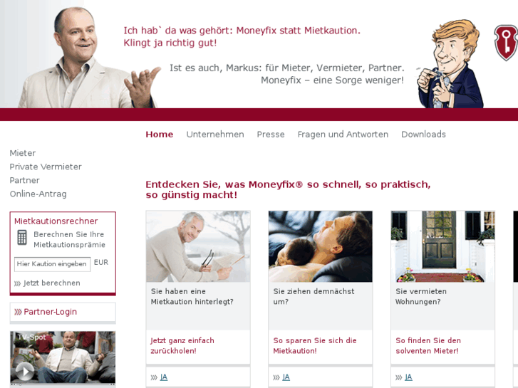Click the red key shield logo

pyautogui.click(x=506, y=43)
